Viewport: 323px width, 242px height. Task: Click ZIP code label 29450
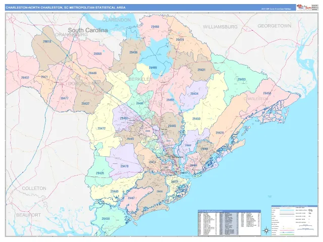196,119
